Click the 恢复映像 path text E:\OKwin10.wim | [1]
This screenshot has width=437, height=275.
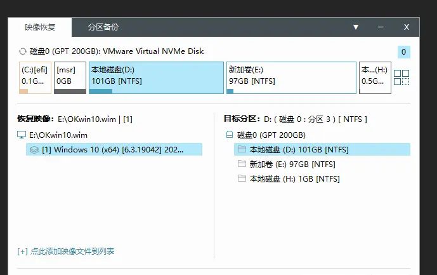[95, 119]
